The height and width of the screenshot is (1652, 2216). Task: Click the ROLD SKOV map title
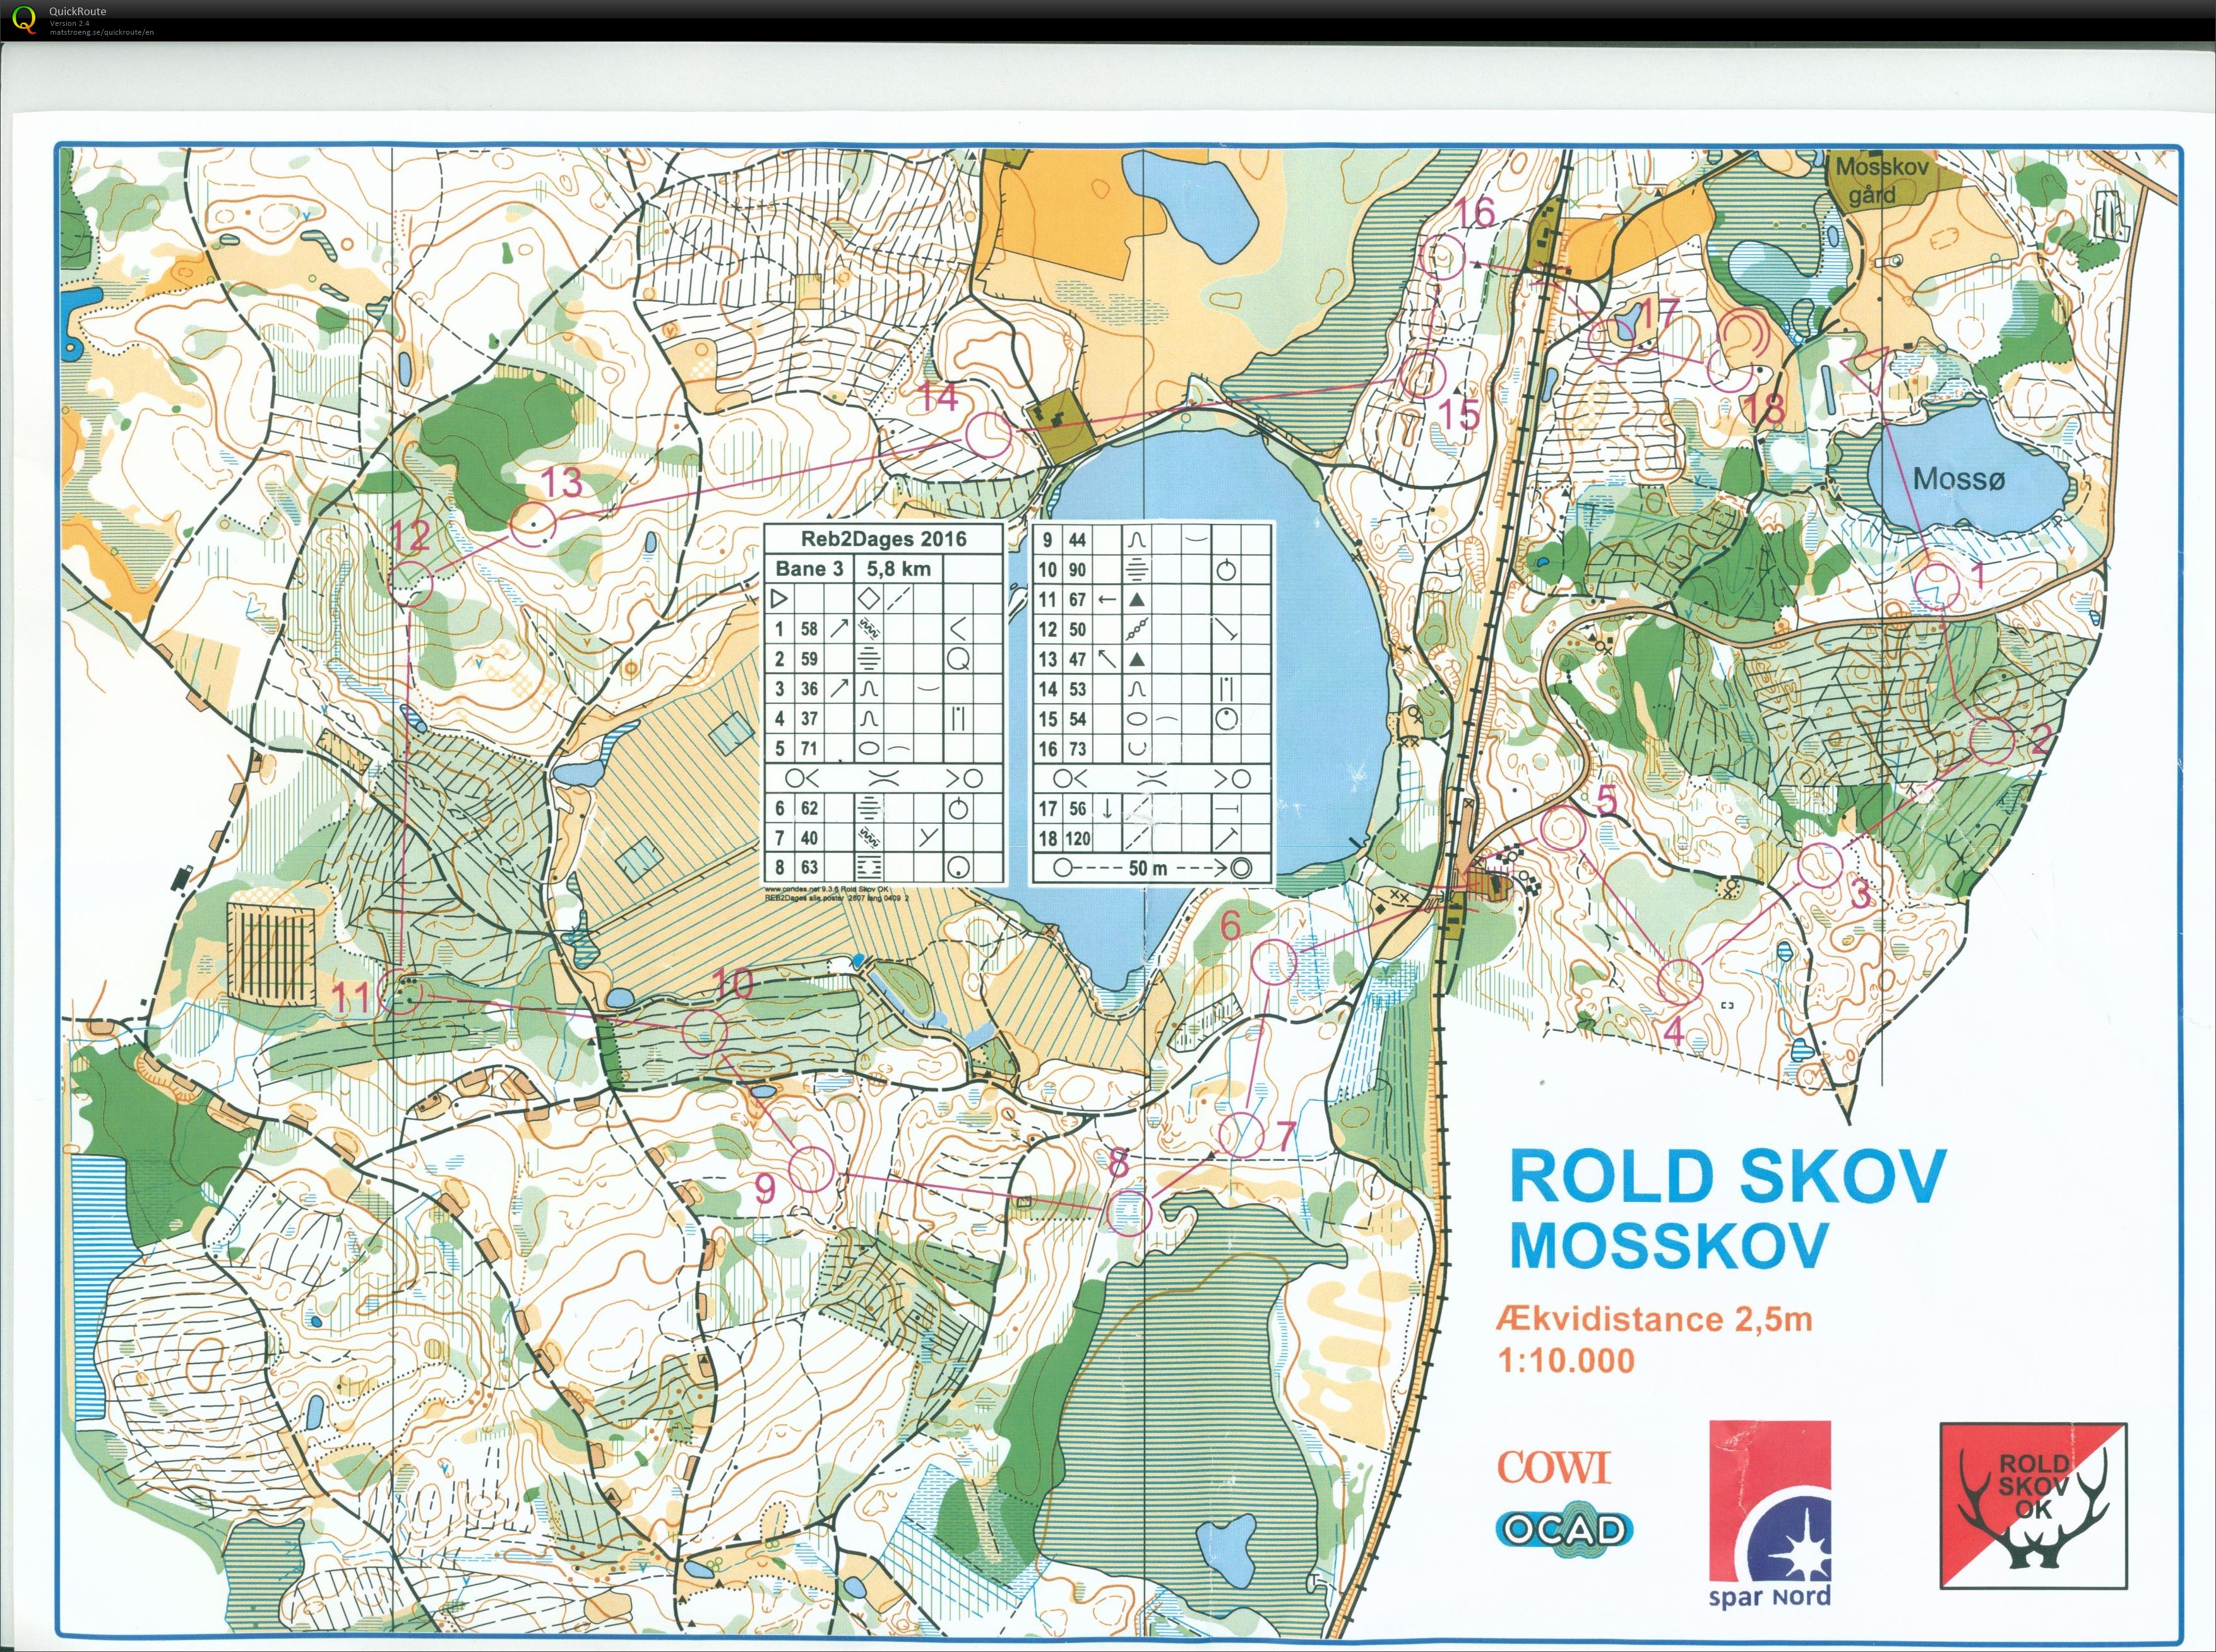pos(1727,1176)
